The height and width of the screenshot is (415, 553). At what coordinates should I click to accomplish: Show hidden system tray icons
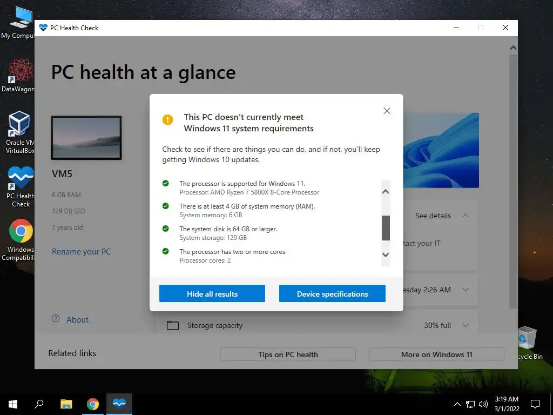point(457,404)
